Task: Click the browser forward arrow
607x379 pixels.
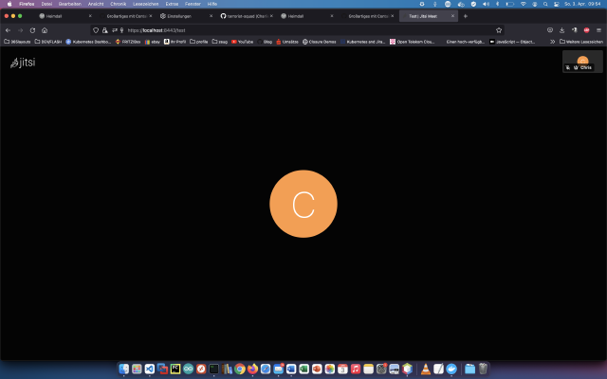Action: click(x=21, y=30)
